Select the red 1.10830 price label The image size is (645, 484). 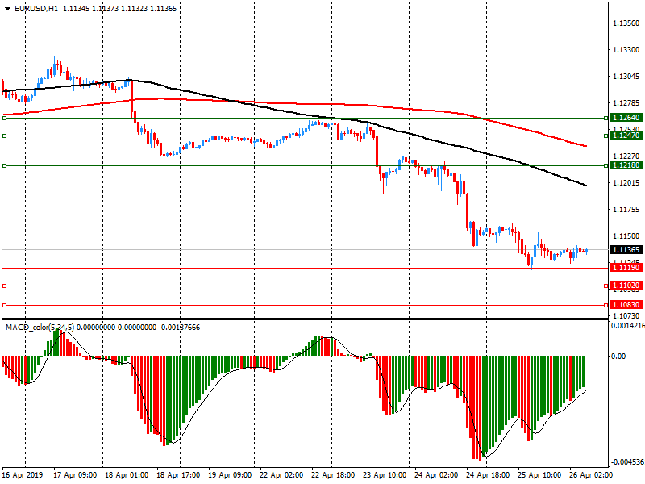[626, 305]
